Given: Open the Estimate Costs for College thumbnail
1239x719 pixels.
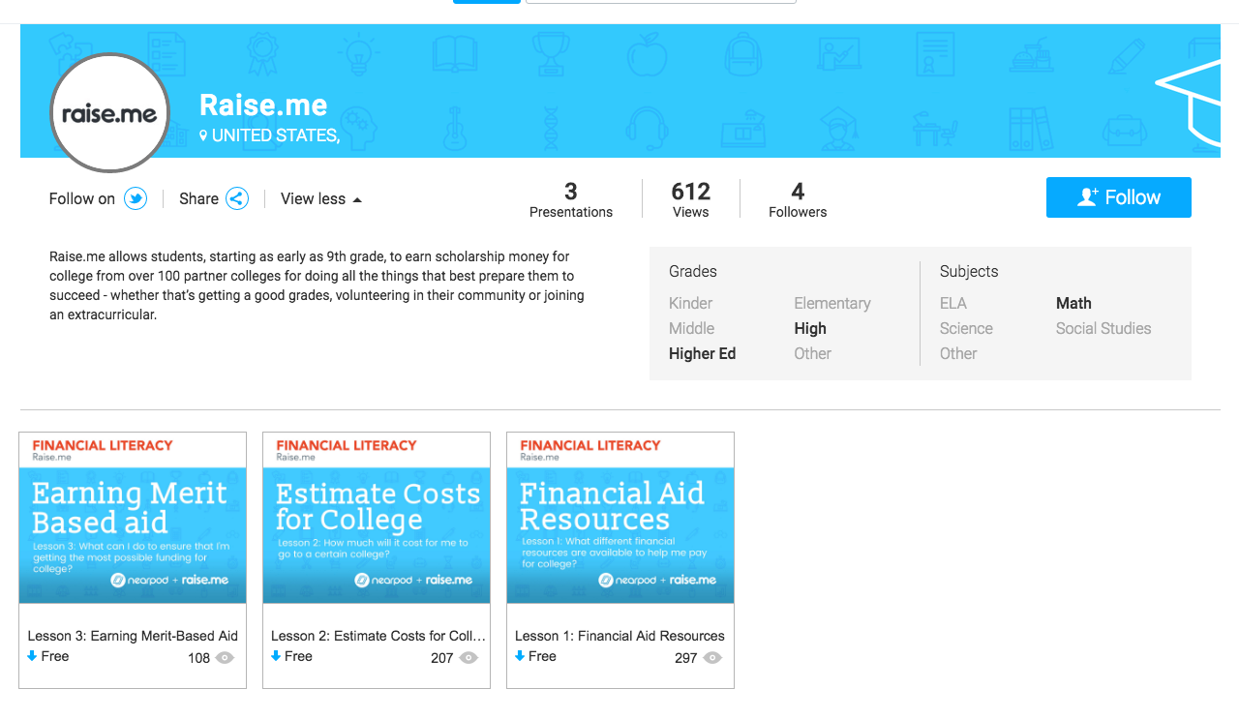Looking at the screenshot, I should pyautogui.click(x=377, y=518).
